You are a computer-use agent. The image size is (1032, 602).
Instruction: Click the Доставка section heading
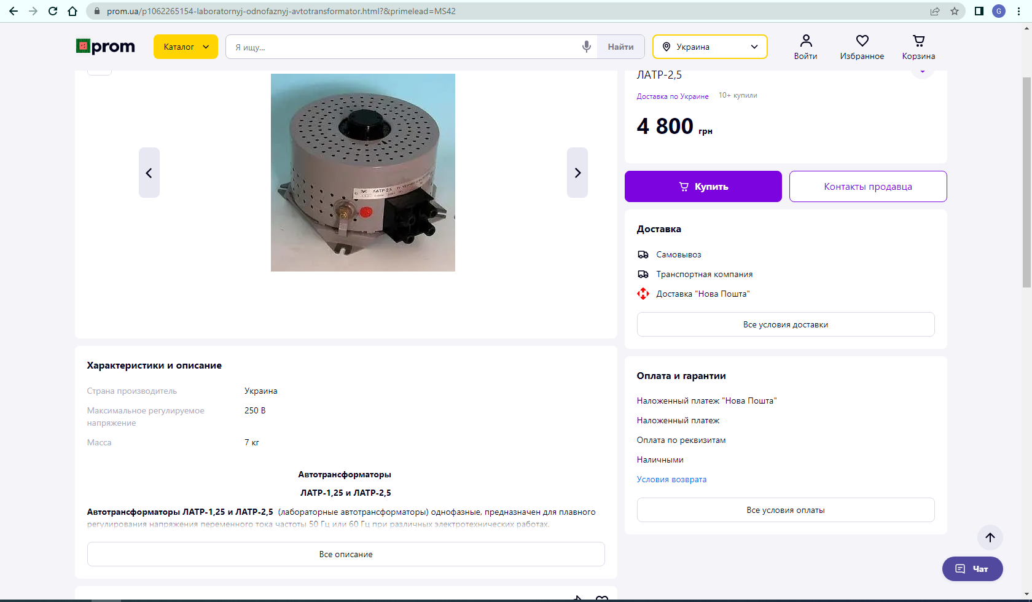(x=659, y=229)
